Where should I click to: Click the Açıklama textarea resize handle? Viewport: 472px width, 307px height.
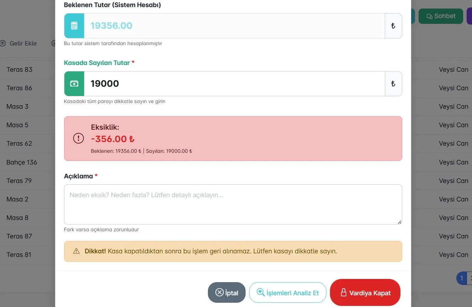[x=399, y=222]
